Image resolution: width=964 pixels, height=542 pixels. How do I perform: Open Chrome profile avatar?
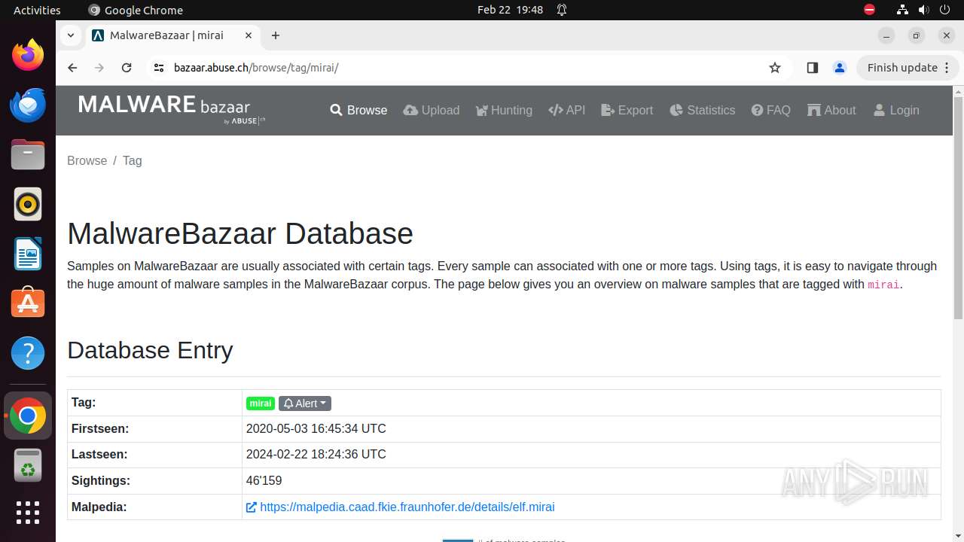pyautogui.click(x=840, y=68)
